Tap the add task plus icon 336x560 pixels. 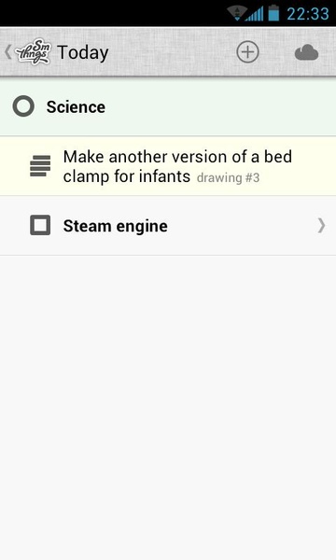(247, 52)
